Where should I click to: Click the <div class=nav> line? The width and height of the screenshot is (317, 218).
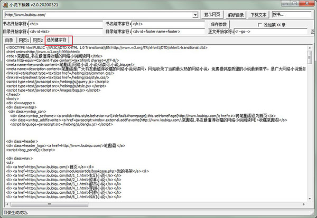(x=20, y=158)
